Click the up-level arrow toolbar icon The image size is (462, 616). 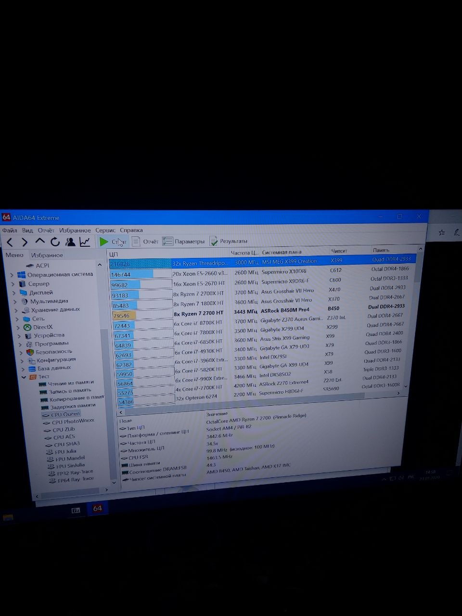tap(40, 242)
